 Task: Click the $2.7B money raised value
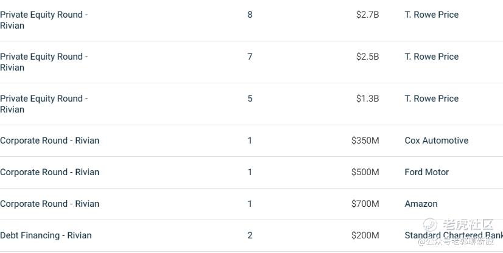[x=368, y=15]
